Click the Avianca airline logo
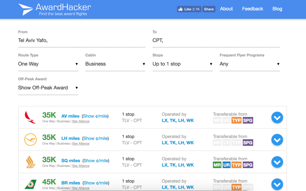 tap(30, 117)
